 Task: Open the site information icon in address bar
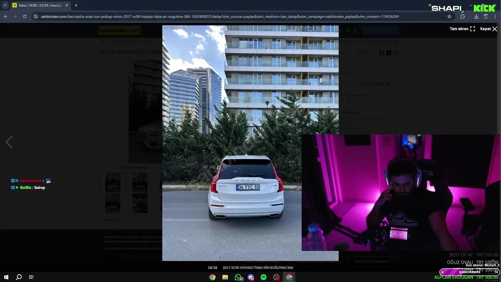tap(36, 16)
